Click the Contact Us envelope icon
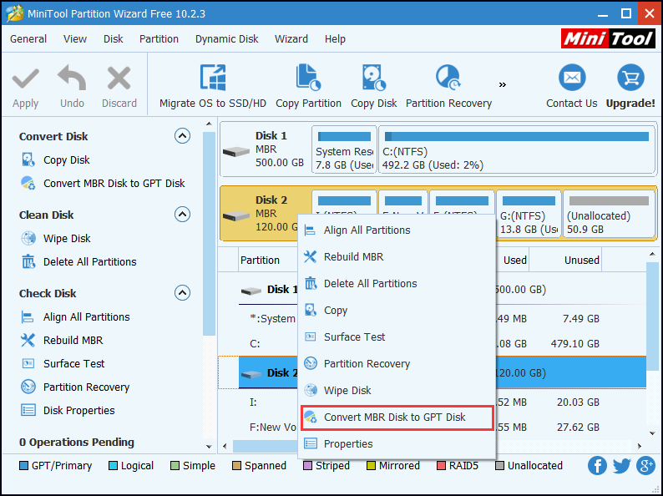 pos(572,78)
